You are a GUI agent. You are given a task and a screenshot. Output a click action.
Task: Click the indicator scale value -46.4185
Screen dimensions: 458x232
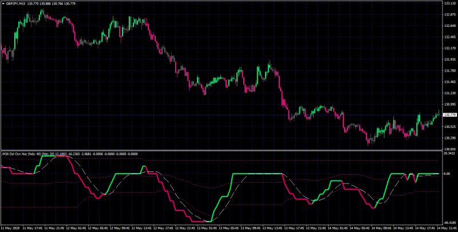point(450,222)
